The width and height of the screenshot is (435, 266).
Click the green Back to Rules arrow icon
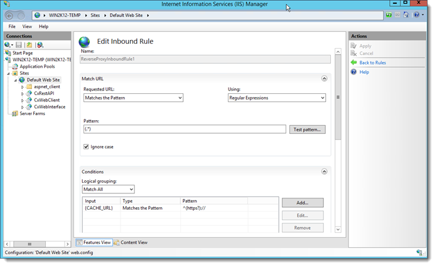coord(354,63)
